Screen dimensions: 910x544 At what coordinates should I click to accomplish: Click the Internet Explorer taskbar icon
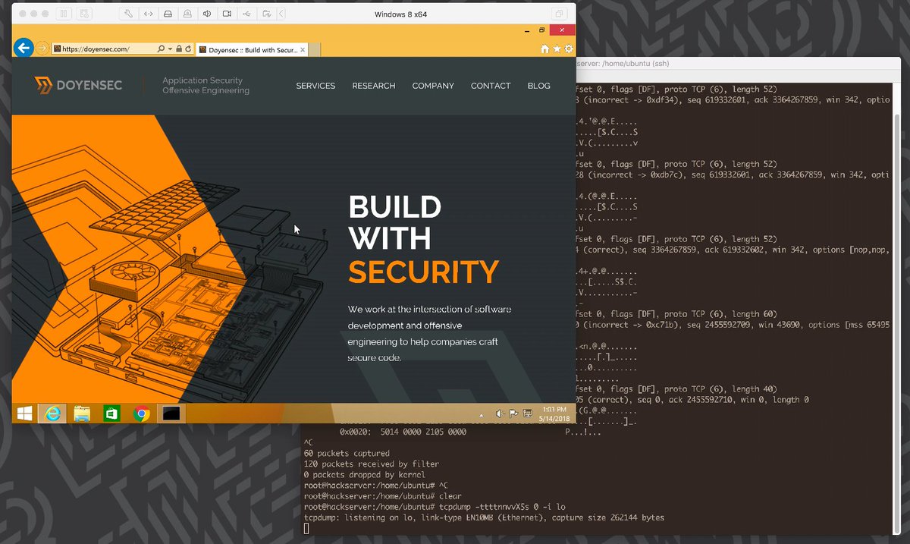coord(52,414)
